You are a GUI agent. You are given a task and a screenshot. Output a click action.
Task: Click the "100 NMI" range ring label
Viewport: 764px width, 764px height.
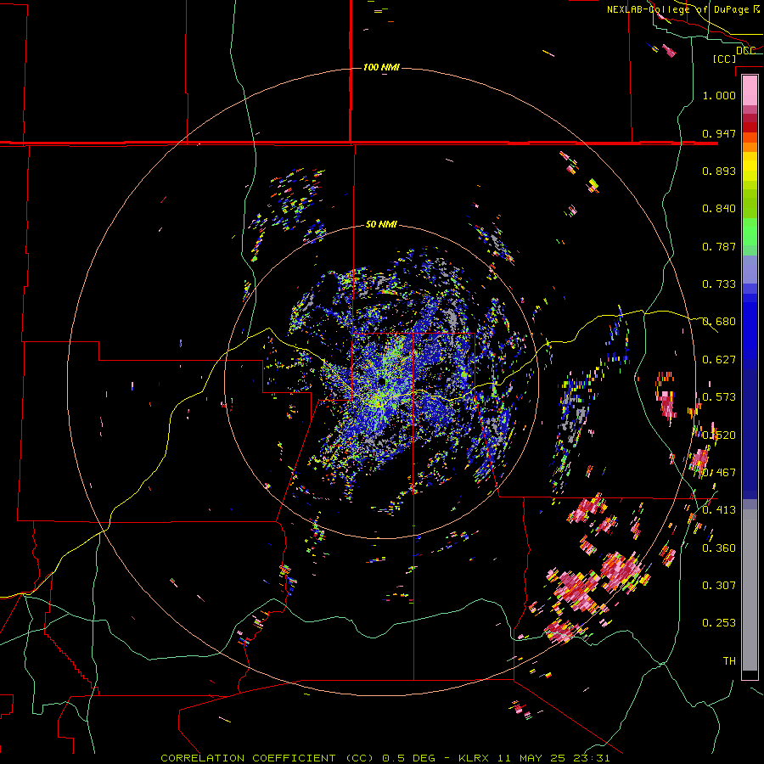(x=381, y=67)
